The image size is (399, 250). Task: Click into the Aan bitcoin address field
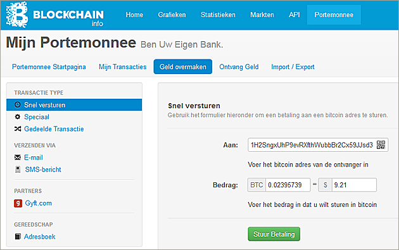[318, 145]
